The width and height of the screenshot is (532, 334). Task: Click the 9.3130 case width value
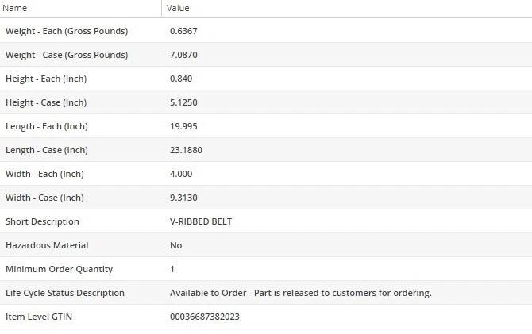click(186, 198)
